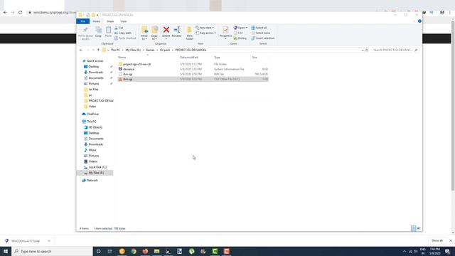The height and width of the screenshot is (256, 455).
Task: Open Desktop under Quick access
Action: pos(93,67)
